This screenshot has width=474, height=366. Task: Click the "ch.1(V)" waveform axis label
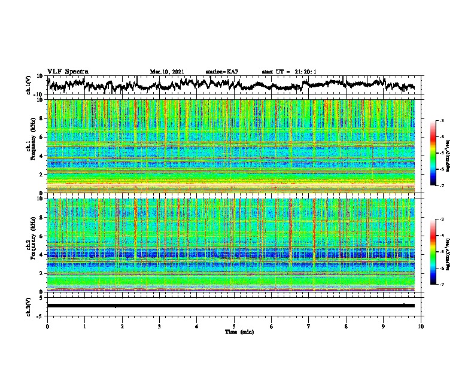(x=28, y=85)
